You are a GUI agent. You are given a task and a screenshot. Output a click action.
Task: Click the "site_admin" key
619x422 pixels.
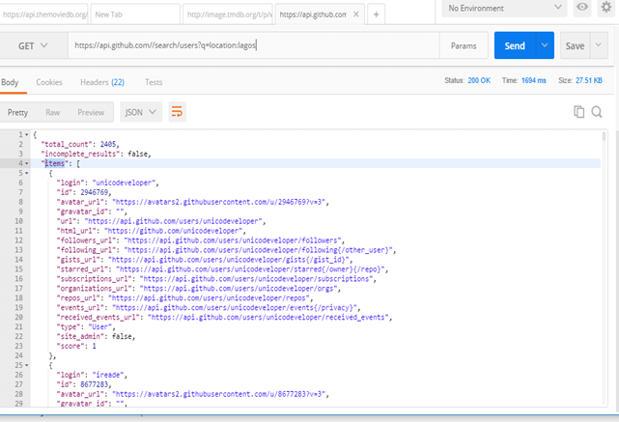click(x=80, y=336)
